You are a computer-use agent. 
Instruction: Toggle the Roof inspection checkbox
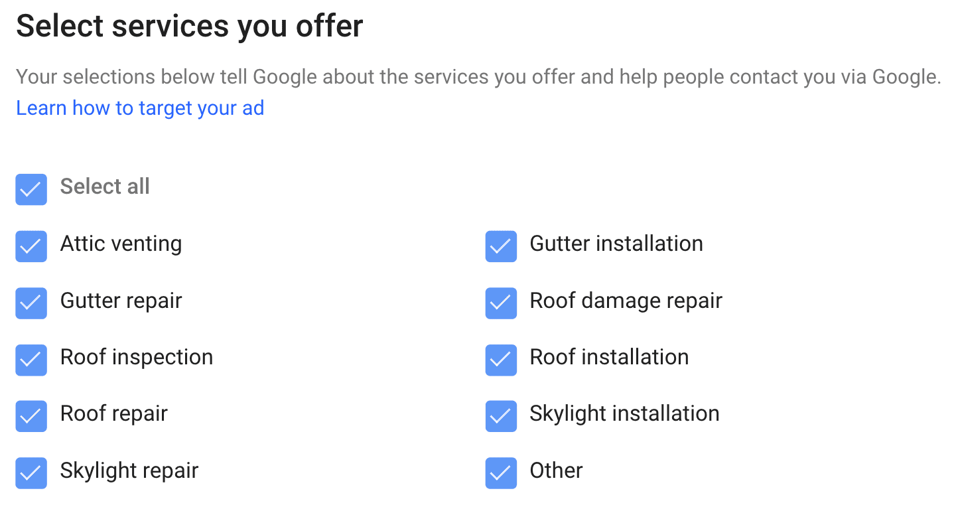[x=31, y=360]
